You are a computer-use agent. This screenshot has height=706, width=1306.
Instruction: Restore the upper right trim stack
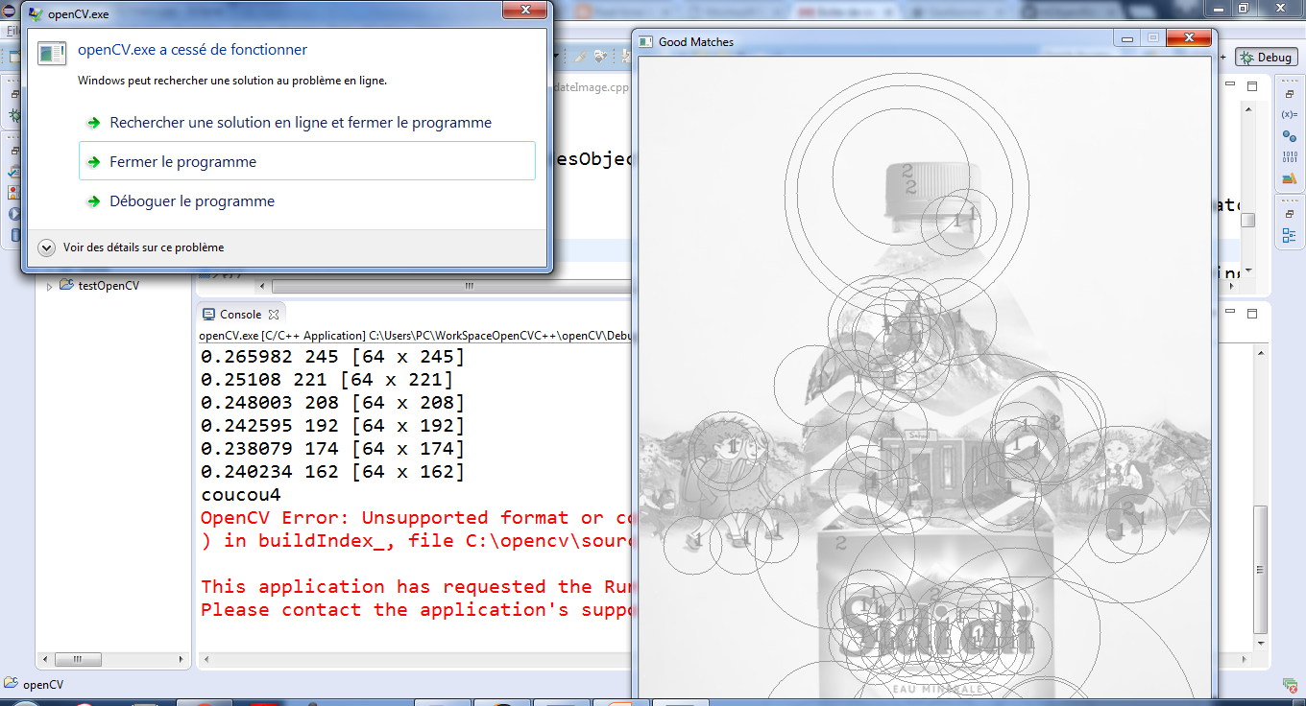[1289, 94]
